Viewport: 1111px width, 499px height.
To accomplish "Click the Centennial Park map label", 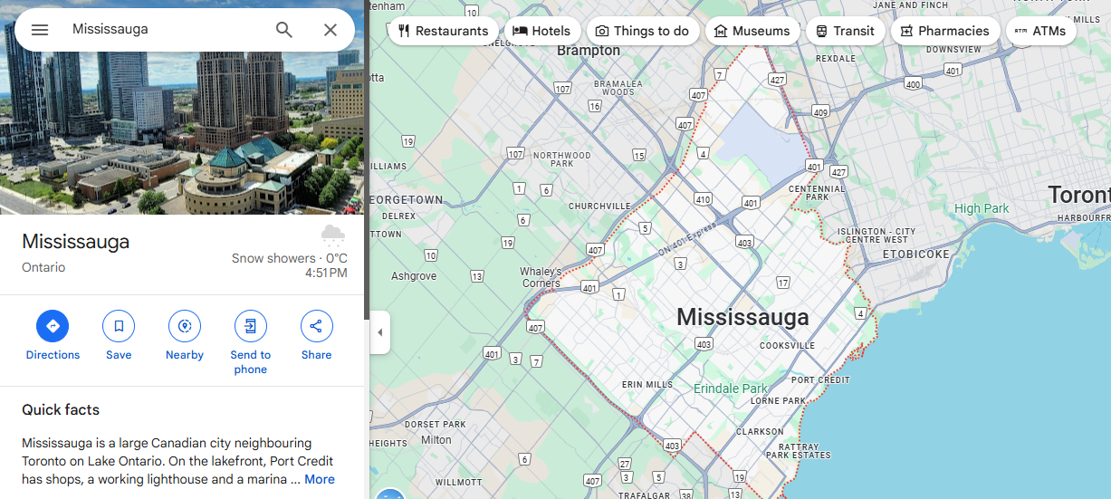I will click(817, 193).
